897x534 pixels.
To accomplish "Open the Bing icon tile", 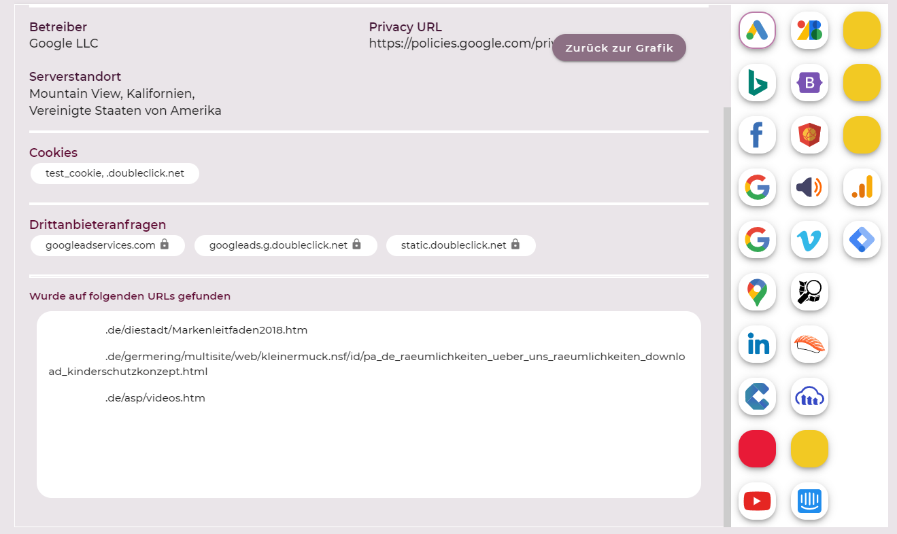I will coord(757,83).
